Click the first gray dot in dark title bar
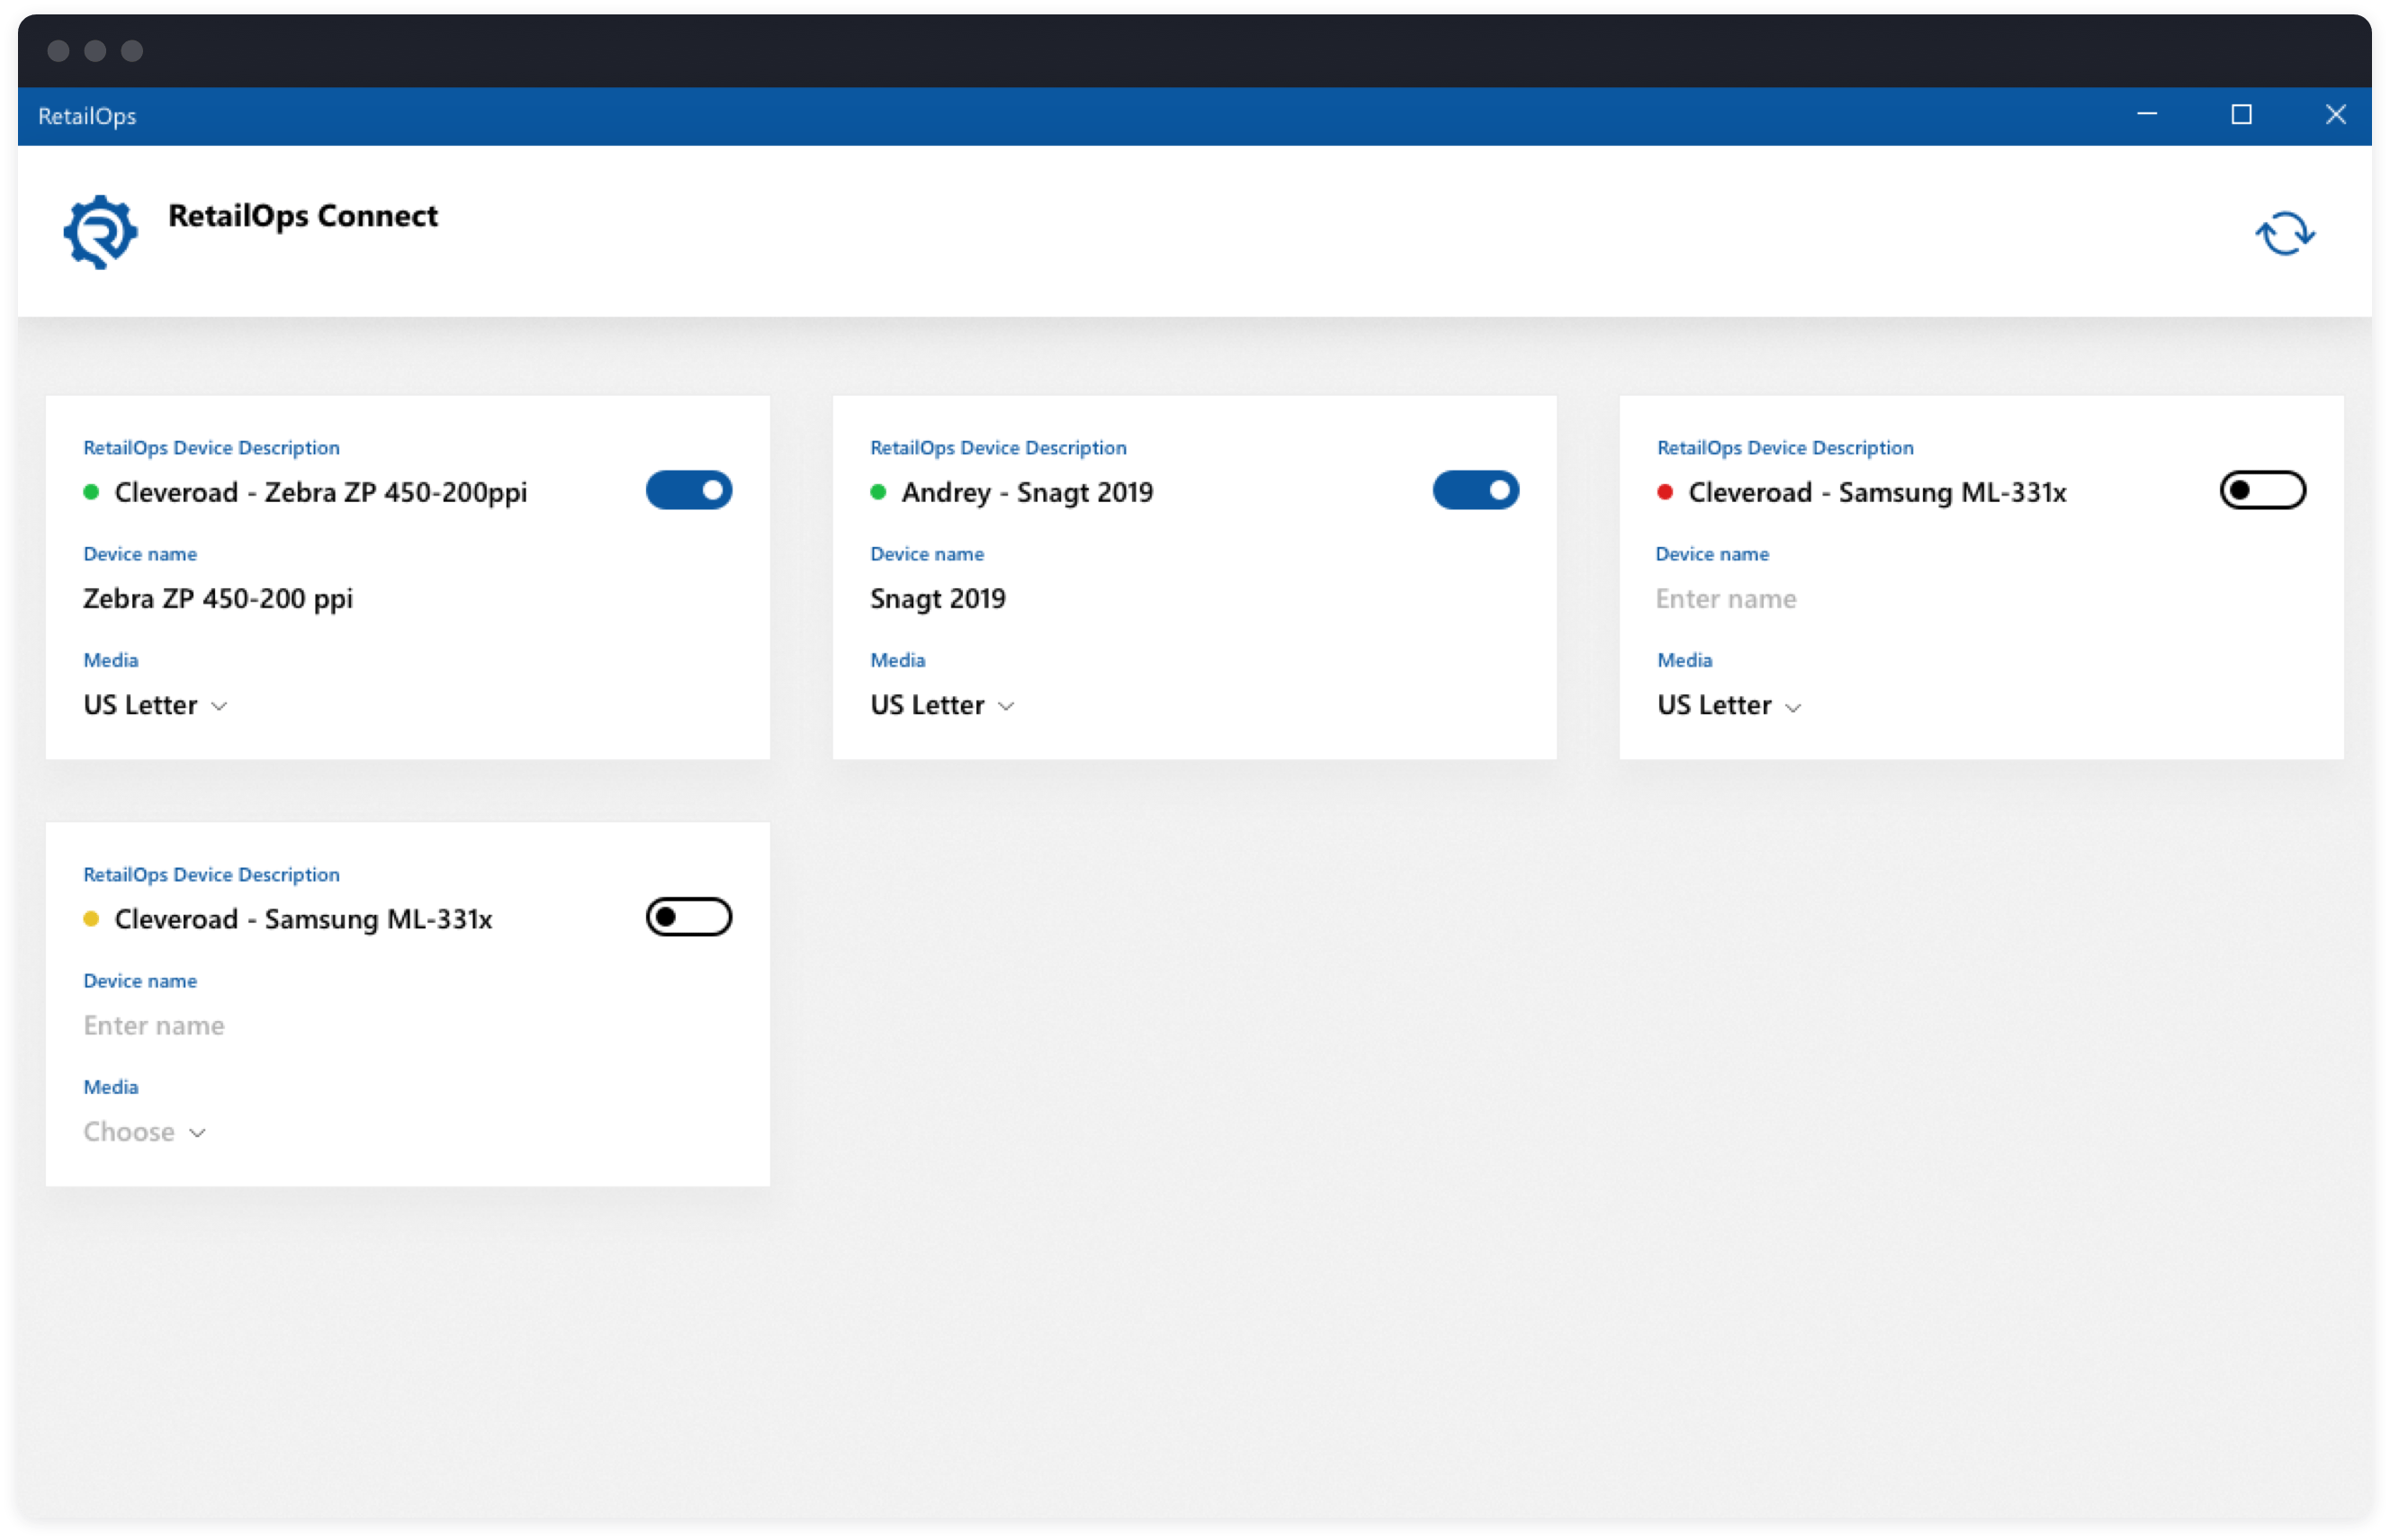Screen dimensions: 2390x1540 tap(58, 51)
